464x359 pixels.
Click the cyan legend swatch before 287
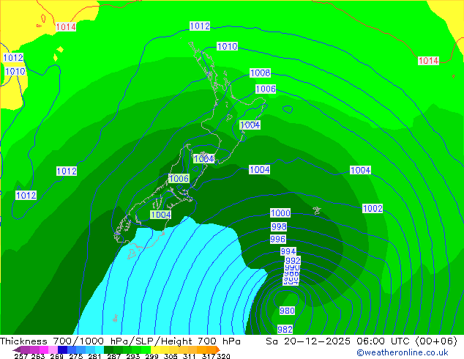point(100,349)
